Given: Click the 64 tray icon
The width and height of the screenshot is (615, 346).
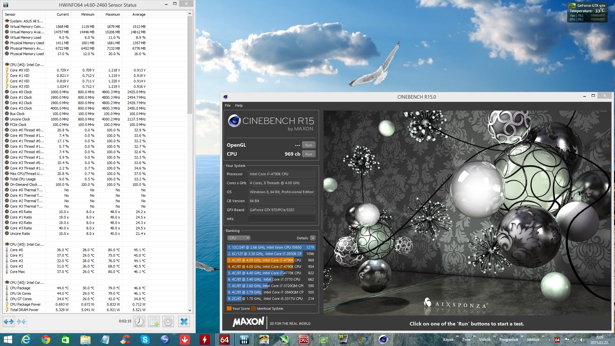Looking at the screenshot, I should (x=557, y=340).
